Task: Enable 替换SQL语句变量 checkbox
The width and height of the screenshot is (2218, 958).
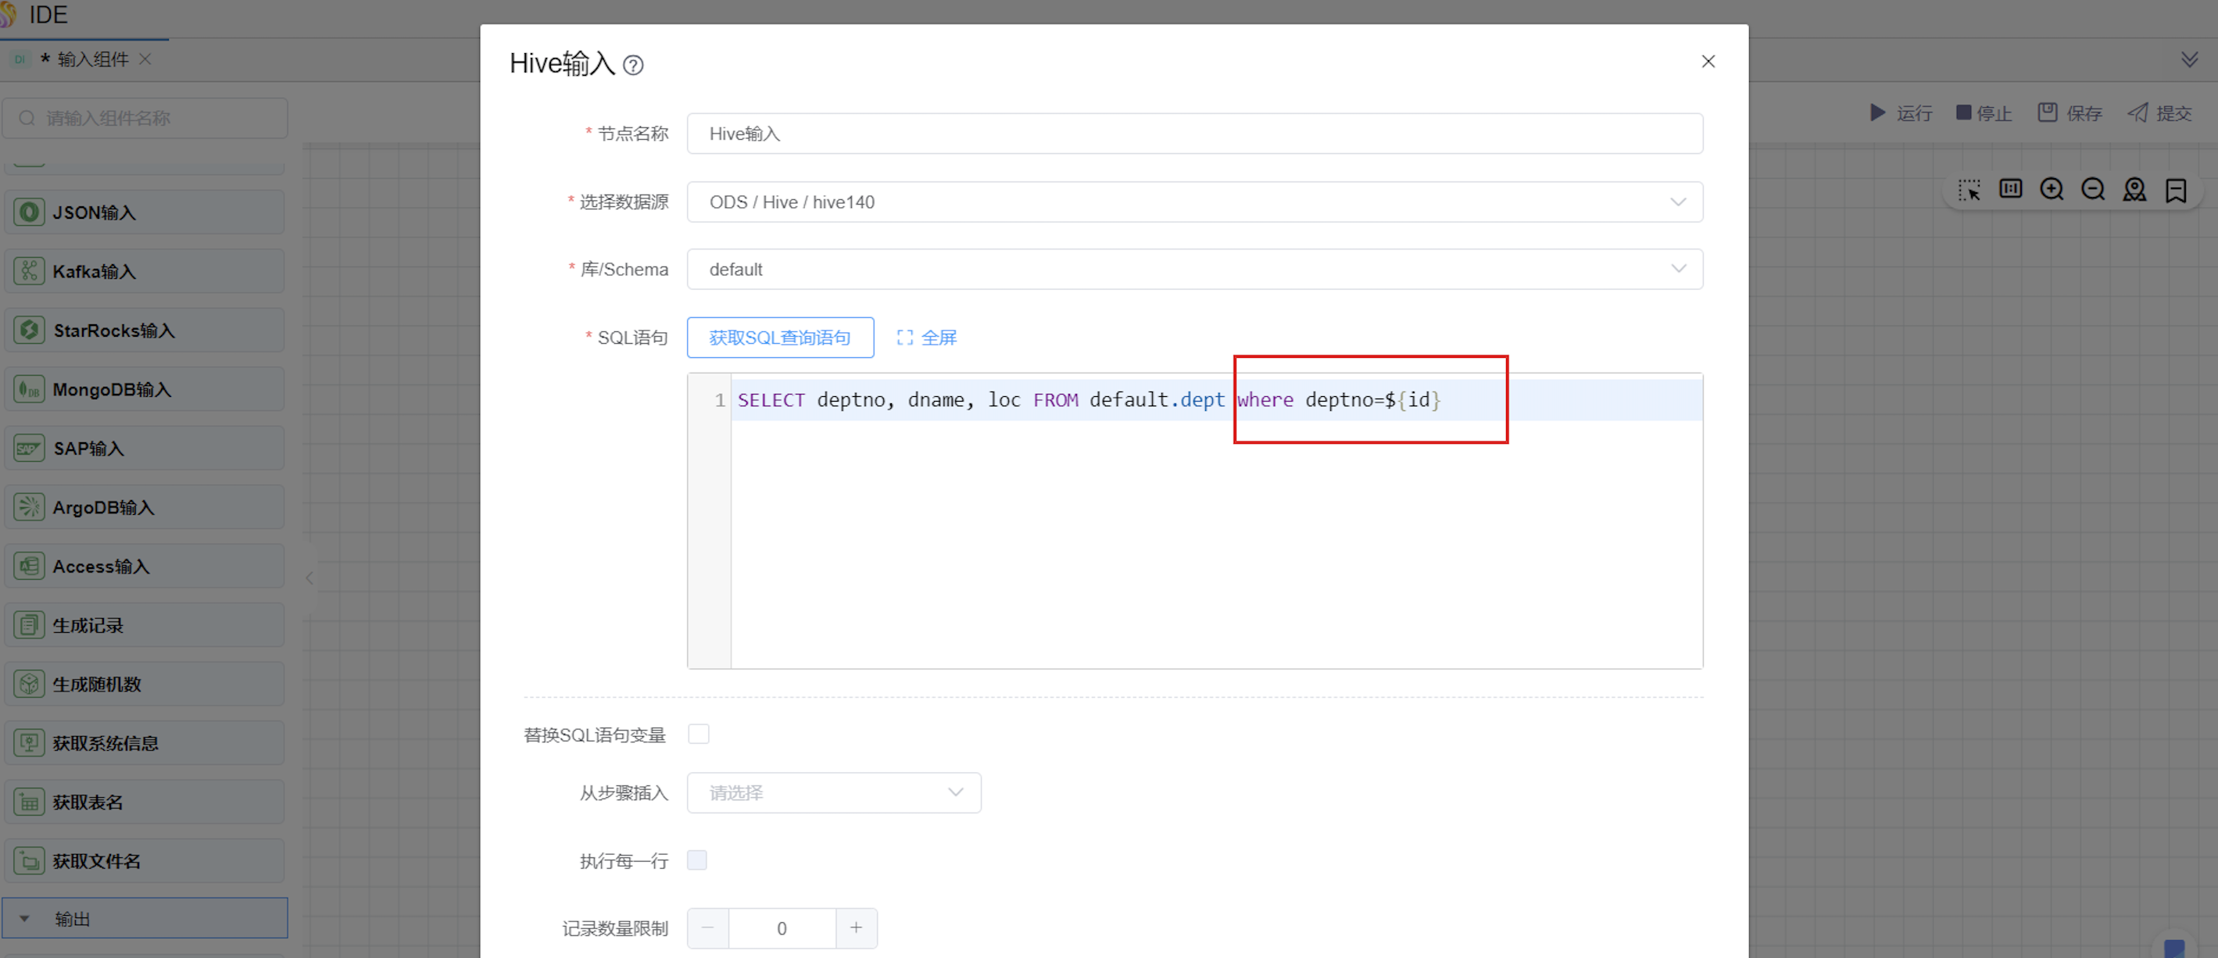Action: 698,735
